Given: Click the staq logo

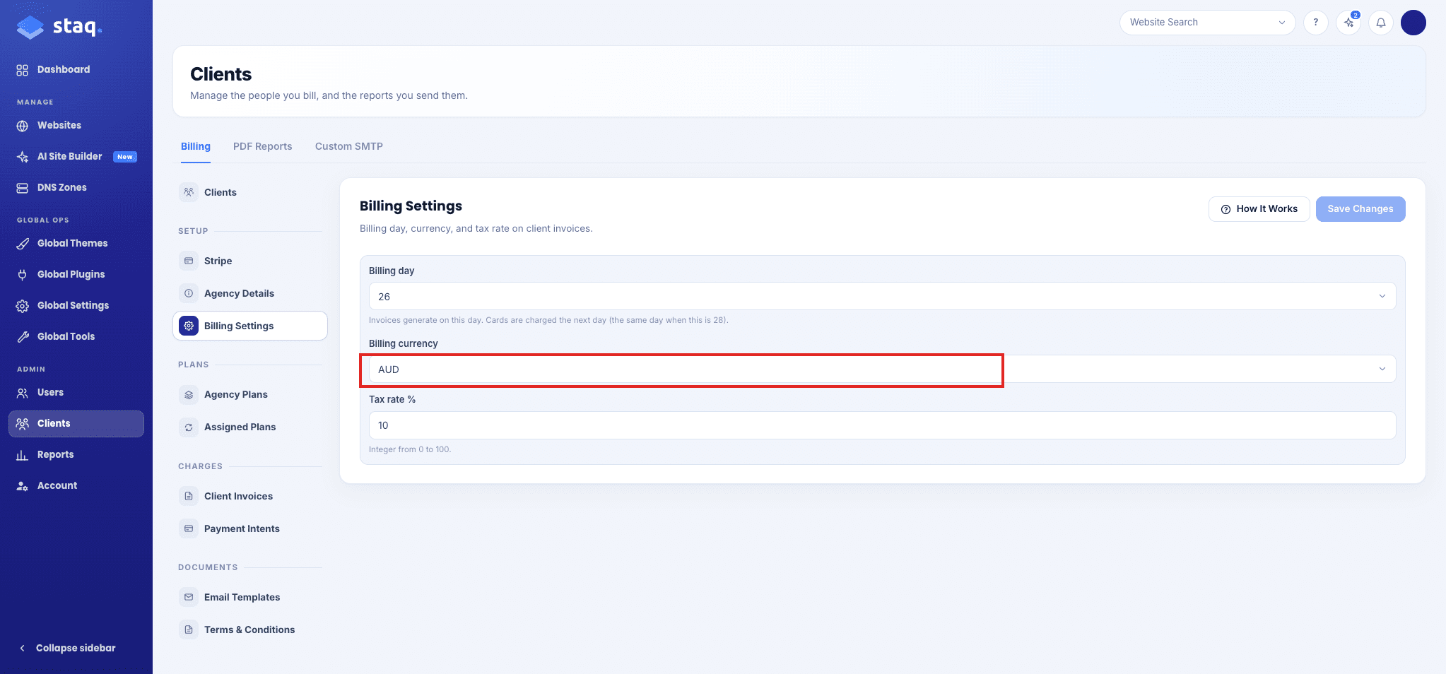Looking at the screenshot, I should tap(59, 27).
